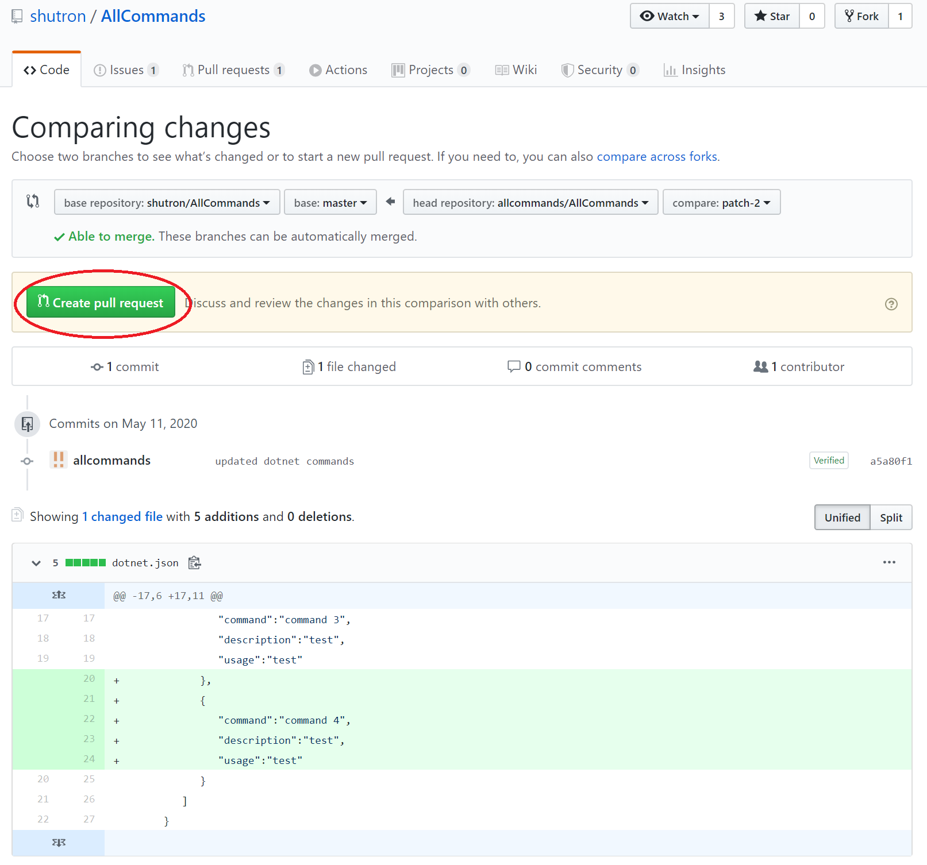Expand hidden lines above the diff hunk

(59, 596)
